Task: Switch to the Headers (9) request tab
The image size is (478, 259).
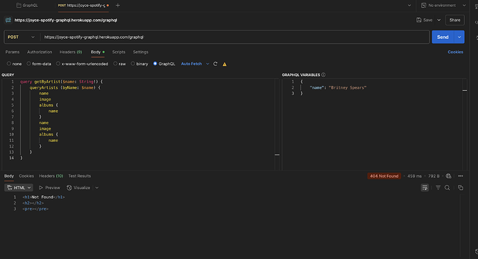Action: pos(71,52)
